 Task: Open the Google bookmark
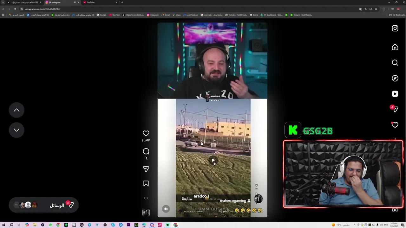pyautogui.click(x=101, y=15)
